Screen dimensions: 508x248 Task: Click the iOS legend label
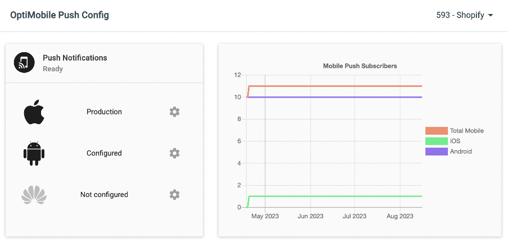point(455,141)
